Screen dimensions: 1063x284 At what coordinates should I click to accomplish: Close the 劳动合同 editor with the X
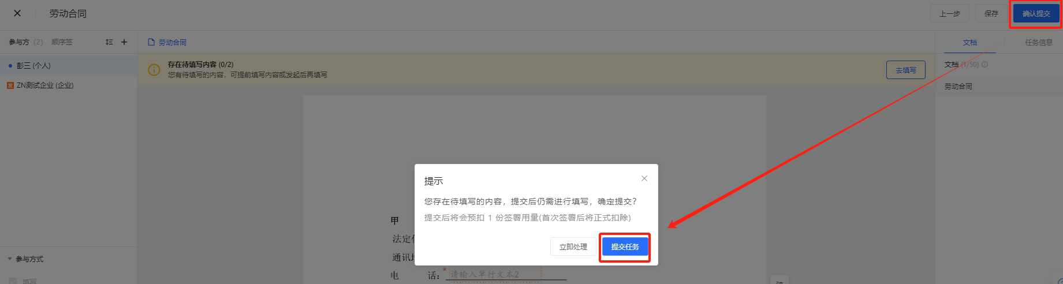(x=17, y=13)
